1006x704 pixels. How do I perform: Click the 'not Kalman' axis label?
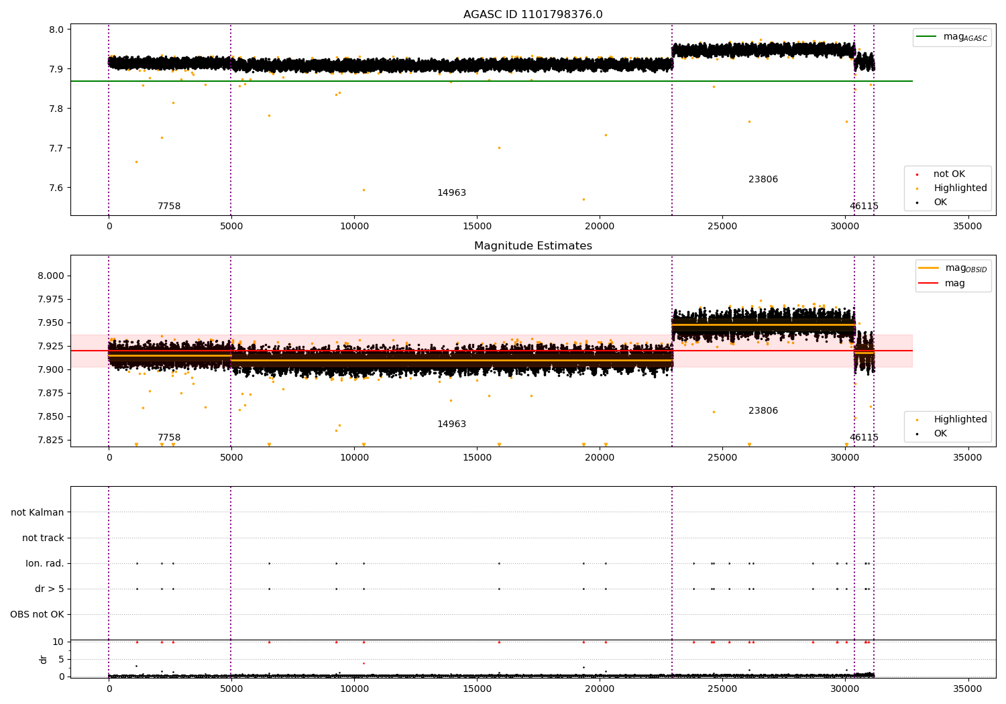pos(38,513)
